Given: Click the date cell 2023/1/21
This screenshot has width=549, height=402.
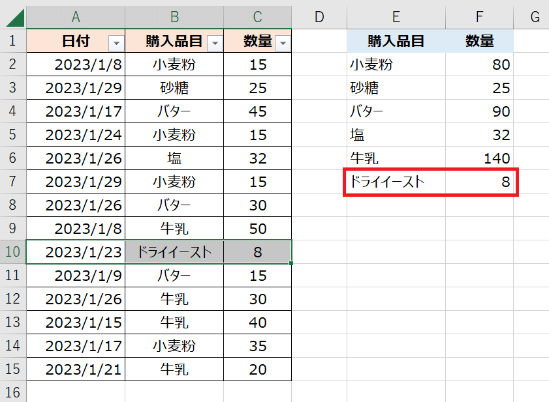Looking at the screenshot, I should click(x=76, y=369).
